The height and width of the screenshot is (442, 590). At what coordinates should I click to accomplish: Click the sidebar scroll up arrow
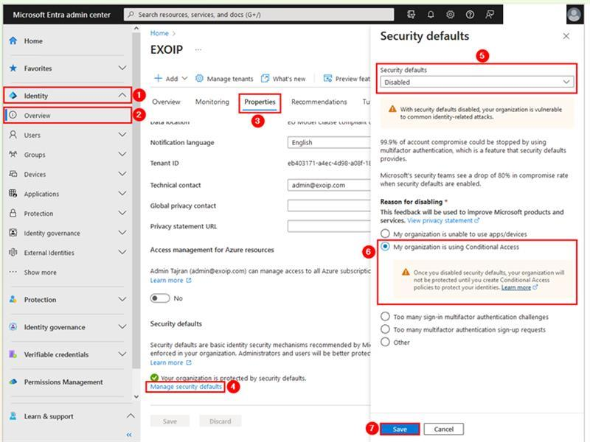click(136, 28)
